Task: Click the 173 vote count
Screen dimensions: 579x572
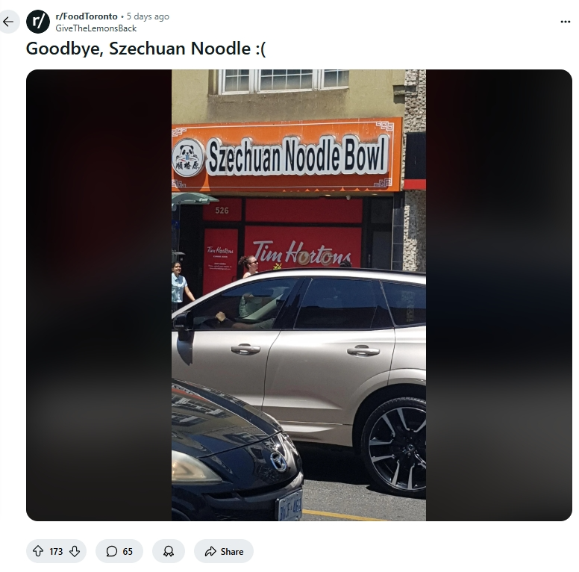Action: pyautogui.click(x=56, y=551)
